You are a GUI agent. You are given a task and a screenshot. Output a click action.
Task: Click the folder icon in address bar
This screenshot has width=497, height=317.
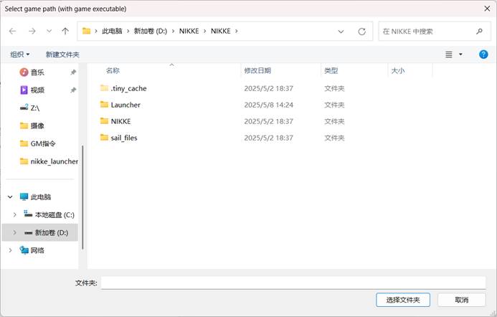(x=86, y=31)
